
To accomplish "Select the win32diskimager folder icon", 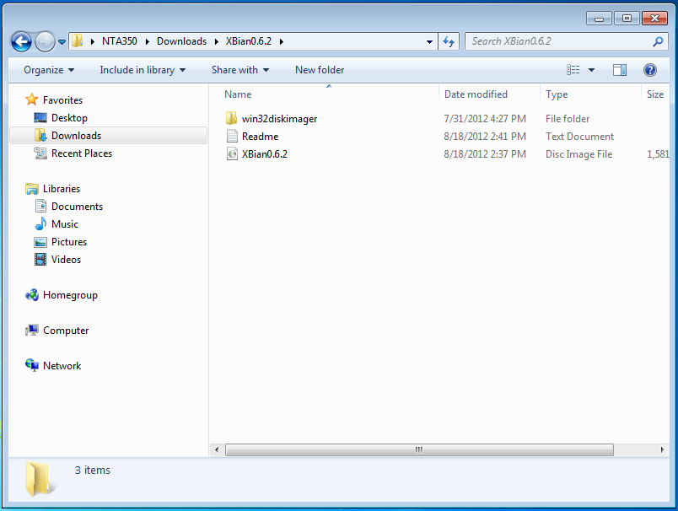I will pos(231,118).
